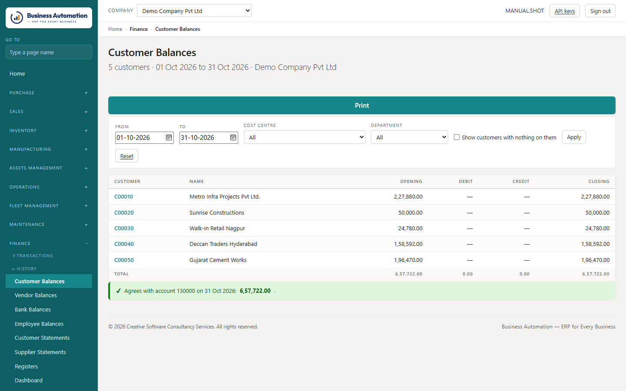Click the Apply filter button
The image size is (626, 391).
point(574,137)
